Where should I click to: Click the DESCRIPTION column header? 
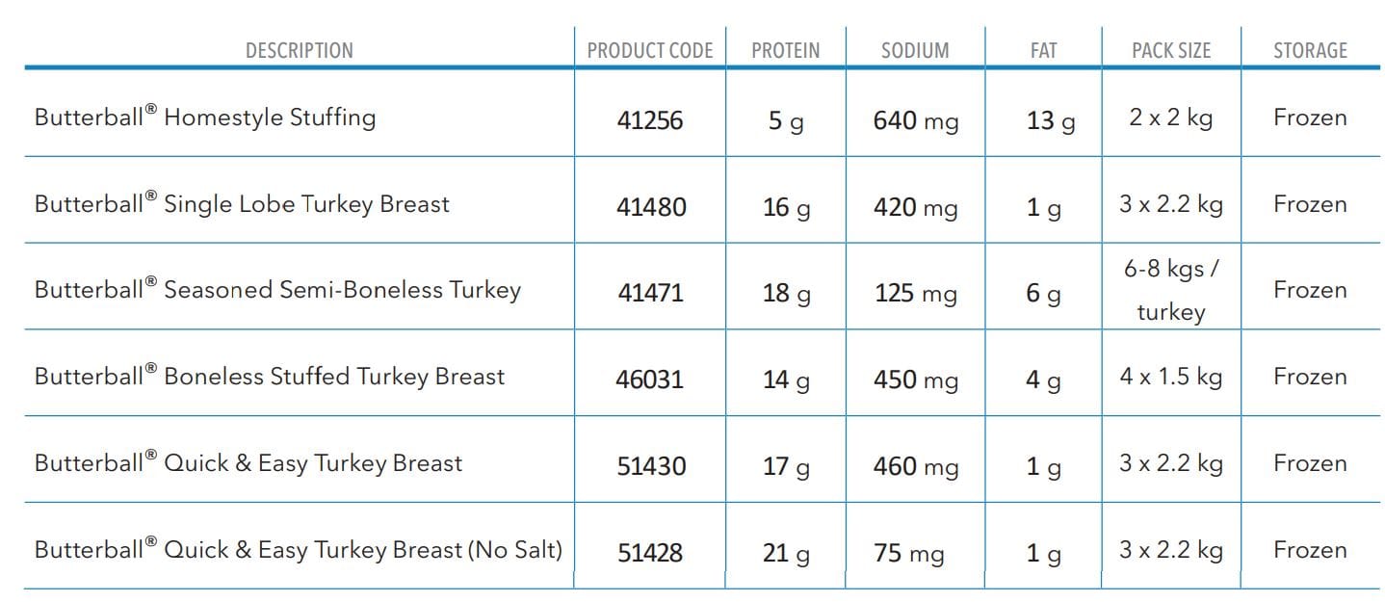point(299,50)
